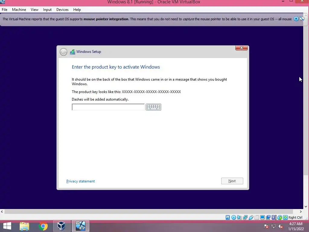Switch to the VirtualBox Manager taskbar icon

coord(62,226)
